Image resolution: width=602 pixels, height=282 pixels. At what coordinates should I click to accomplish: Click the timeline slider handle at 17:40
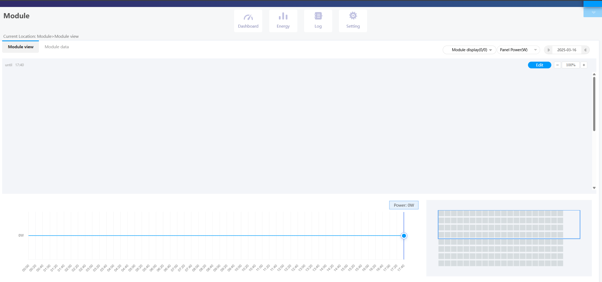(404, 236)
